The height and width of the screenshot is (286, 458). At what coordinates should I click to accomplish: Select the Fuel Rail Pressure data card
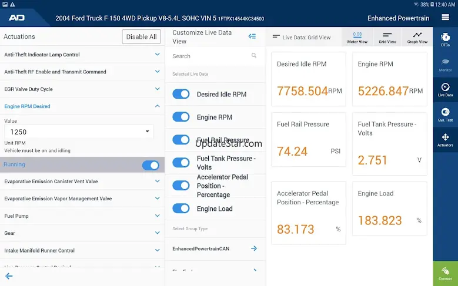coord(308,140)
